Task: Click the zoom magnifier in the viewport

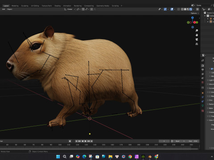Action: tap(197, 31)
